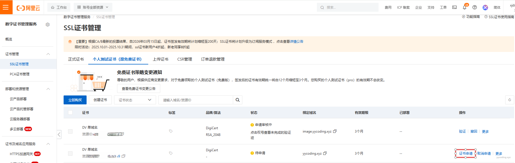The image size is (515, 163).
Task: Expand the 账号全部资源 dropdown
Action: (x=93, y=7)
